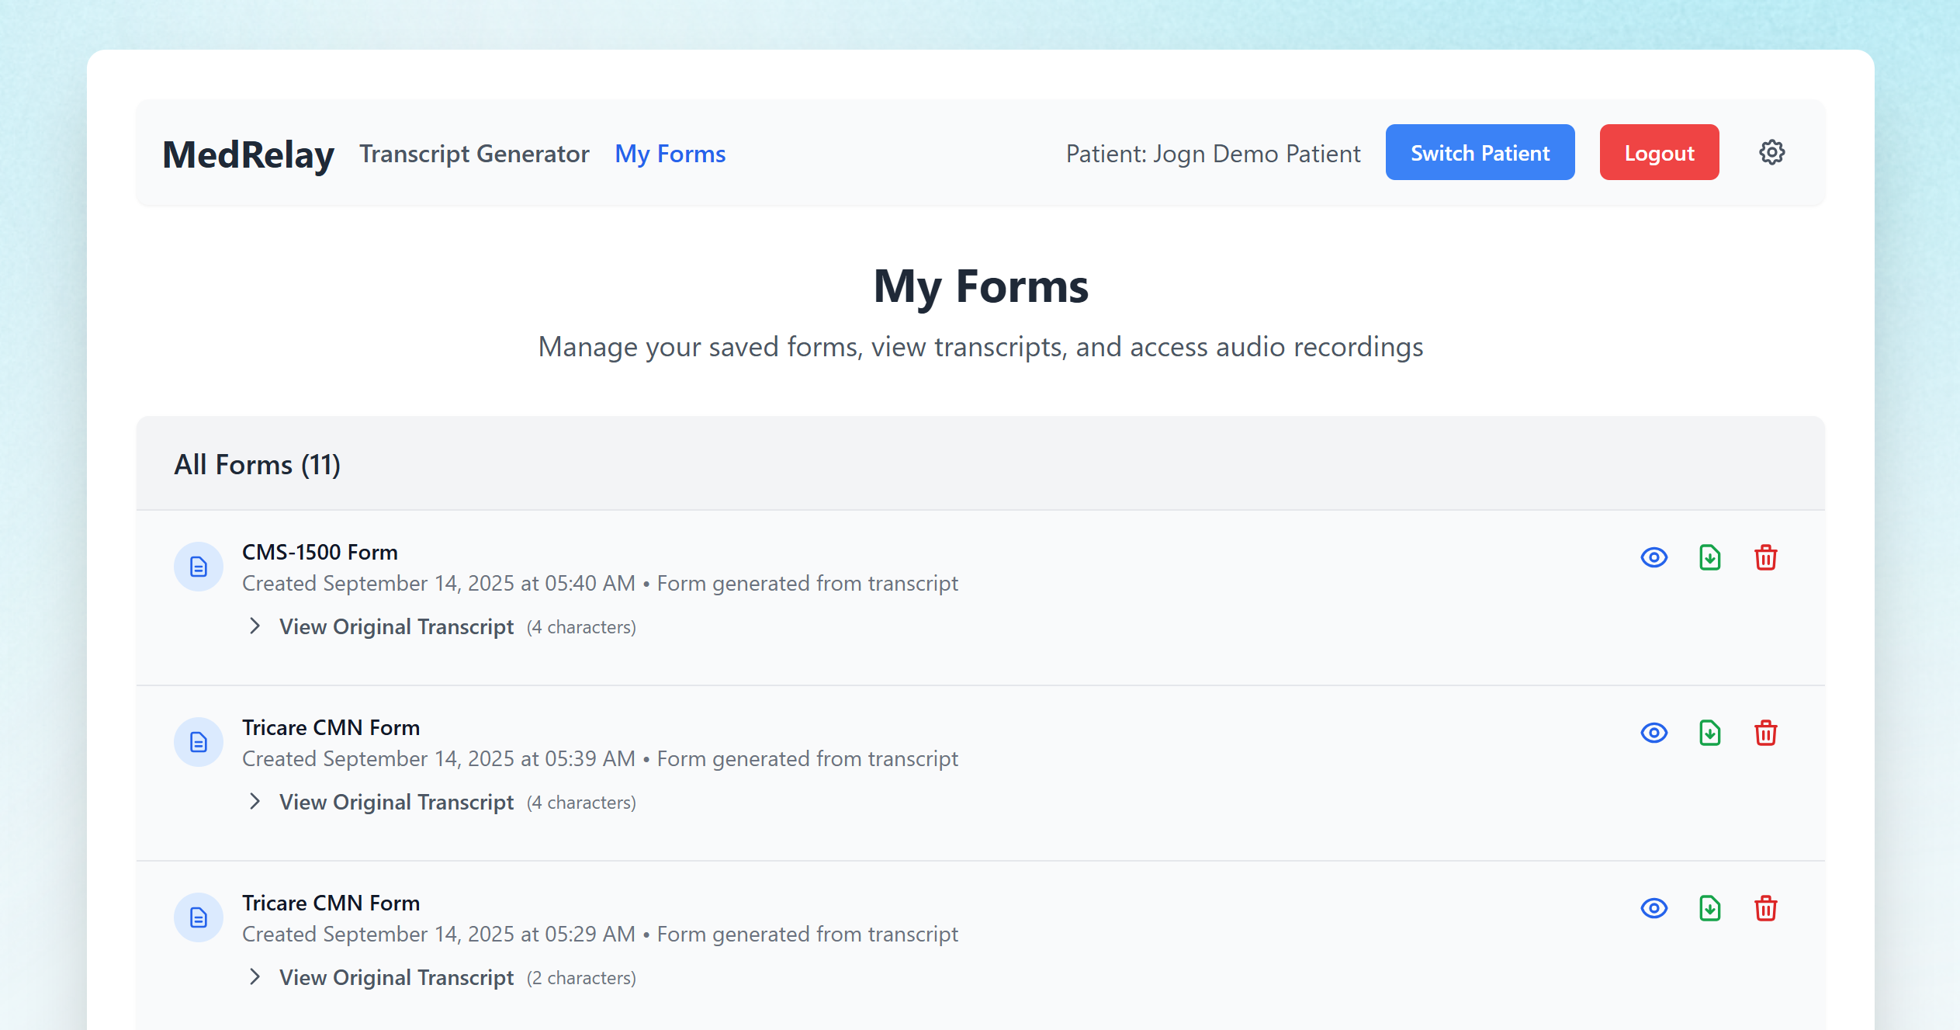Screen dimensions: 1960x1030
Task: Open the settings gear icon
Action: [x=1771, y=152]
